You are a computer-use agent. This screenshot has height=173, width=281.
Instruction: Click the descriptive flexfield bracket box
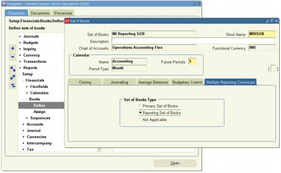click(x=273, y=69)
